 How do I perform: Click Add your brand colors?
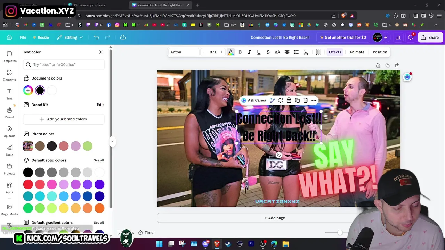64,119
